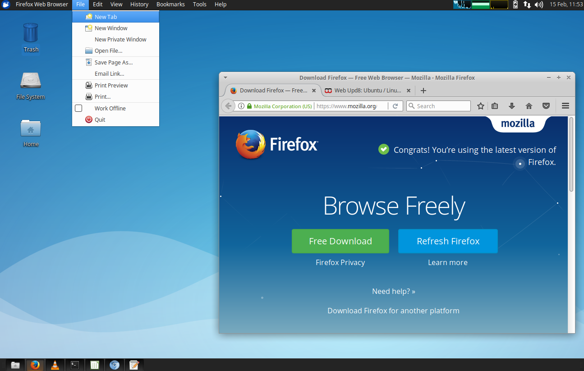Switch to the Download Firefox tab
Viewport: 584px width, 371px height.
[273, 91]
